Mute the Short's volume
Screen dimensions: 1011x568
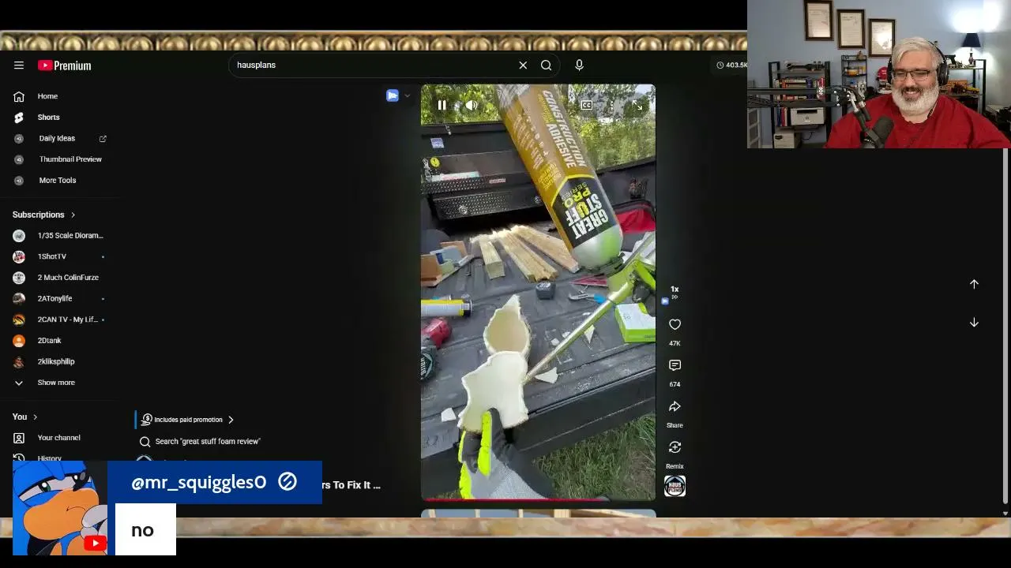pyautogui.click(x=472, y=105)
